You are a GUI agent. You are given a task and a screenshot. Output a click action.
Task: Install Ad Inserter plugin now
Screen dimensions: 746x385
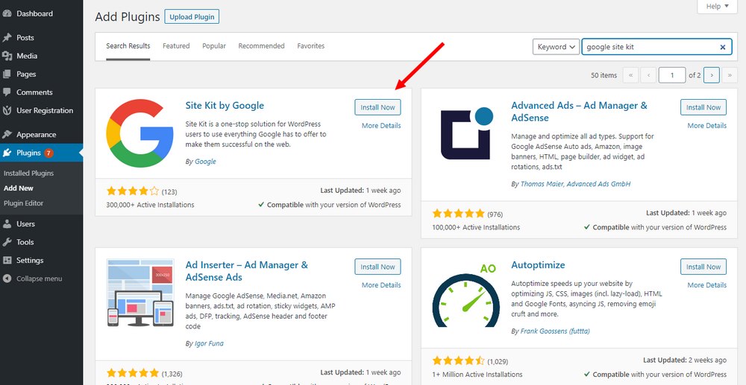coord(377,267)
